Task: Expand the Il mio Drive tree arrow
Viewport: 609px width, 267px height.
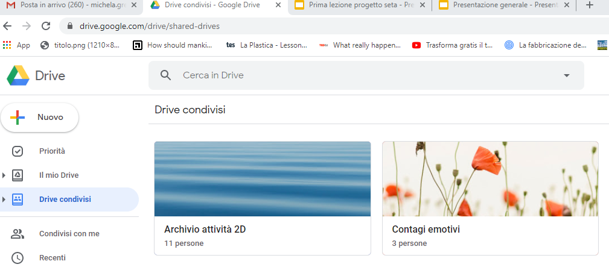Action: tap(4, 175)
